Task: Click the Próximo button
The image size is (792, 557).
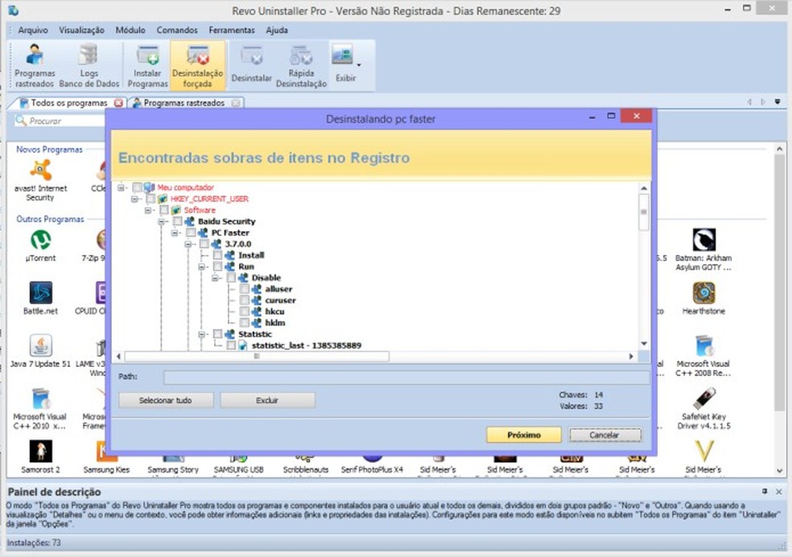Action: (x=524, y=435)
